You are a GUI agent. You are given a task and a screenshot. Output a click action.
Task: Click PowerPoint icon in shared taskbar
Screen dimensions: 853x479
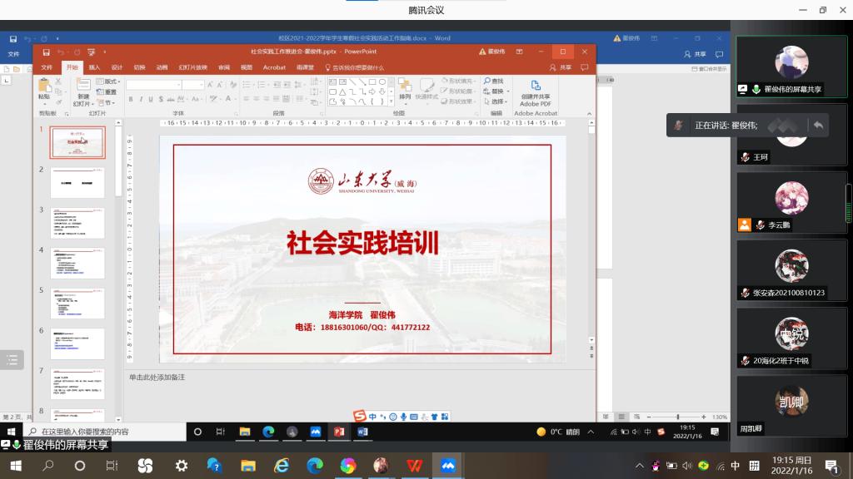pyautogui.click(x=339, y=432)
